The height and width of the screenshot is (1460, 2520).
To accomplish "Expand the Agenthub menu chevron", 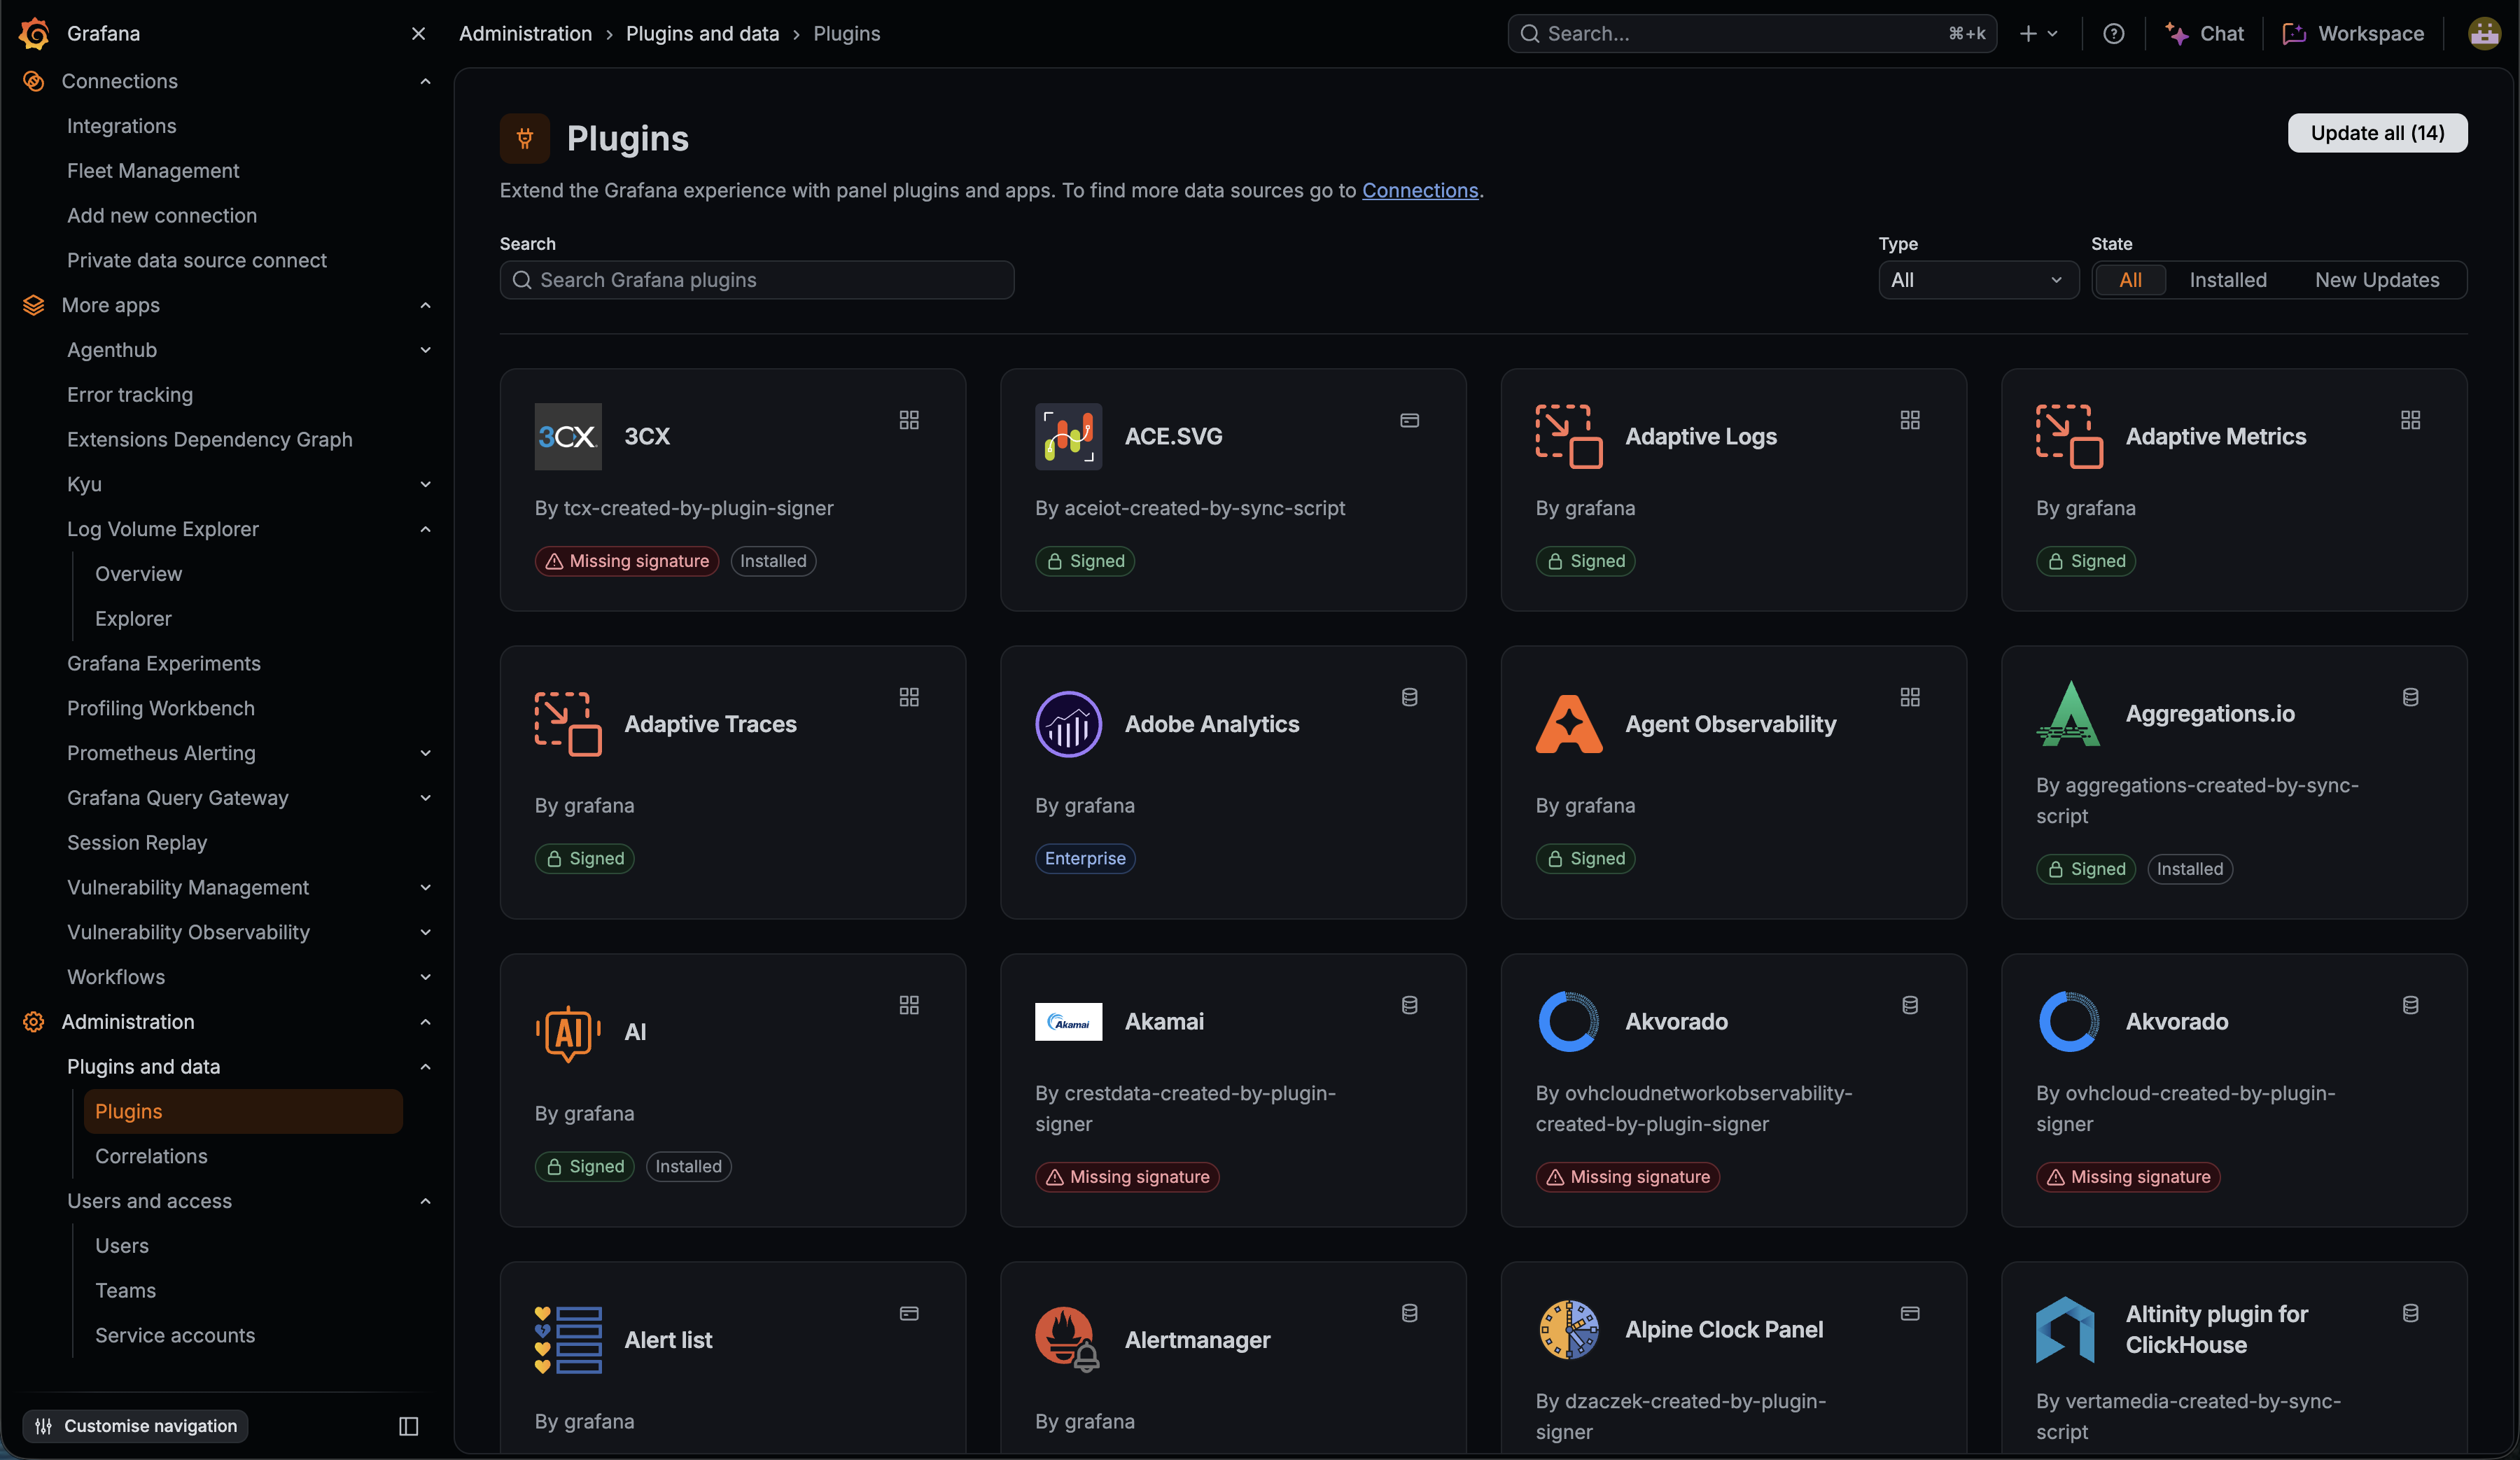I will tap(425, 350).
